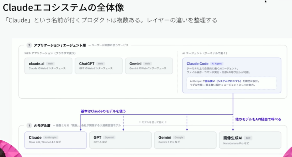Click the Web badge beside claude.ai
Viewport: 292px width, 157px height.
[x=50, y=64]
